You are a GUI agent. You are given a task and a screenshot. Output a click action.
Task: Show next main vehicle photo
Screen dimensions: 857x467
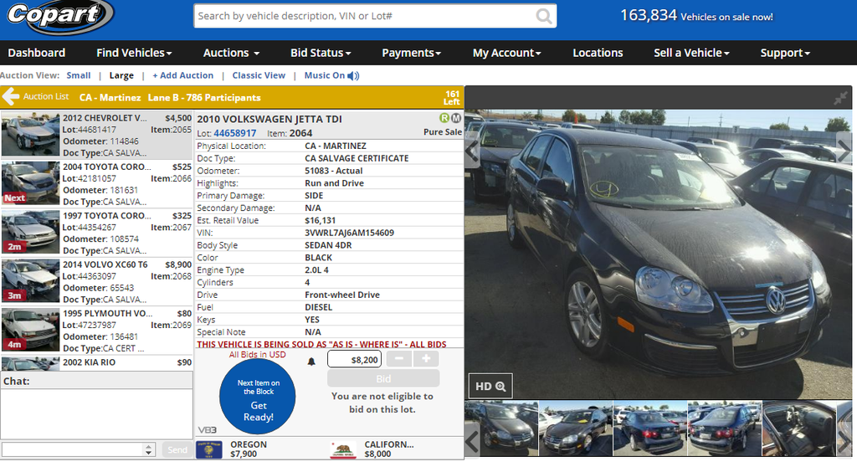844,151
